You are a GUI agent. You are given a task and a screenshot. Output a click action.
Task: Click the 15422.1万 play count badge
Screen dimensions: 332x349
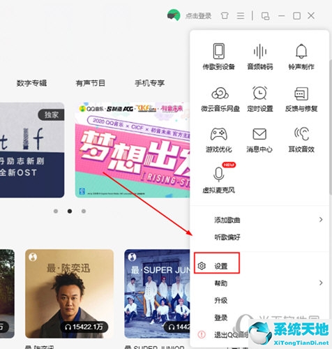84,327
